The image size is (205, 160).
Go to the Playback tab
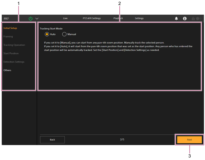coord(118,19)
